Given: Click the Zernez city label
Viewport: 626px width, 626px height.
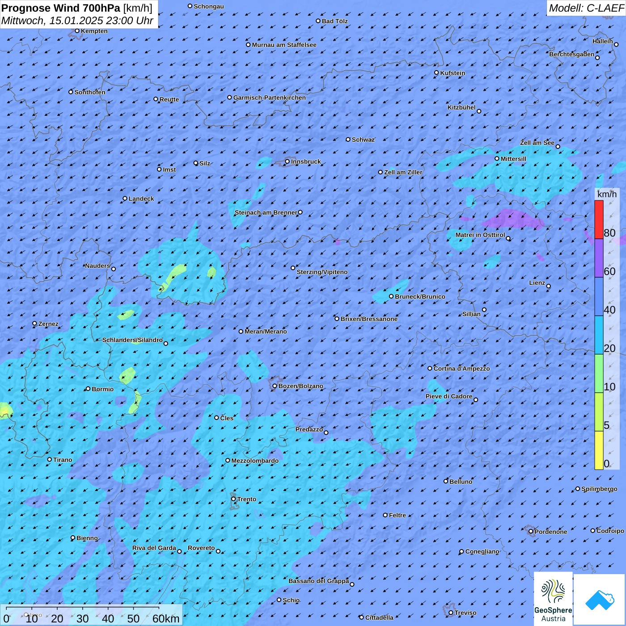Looking at the screenshot, I should (x=48, y=324).
